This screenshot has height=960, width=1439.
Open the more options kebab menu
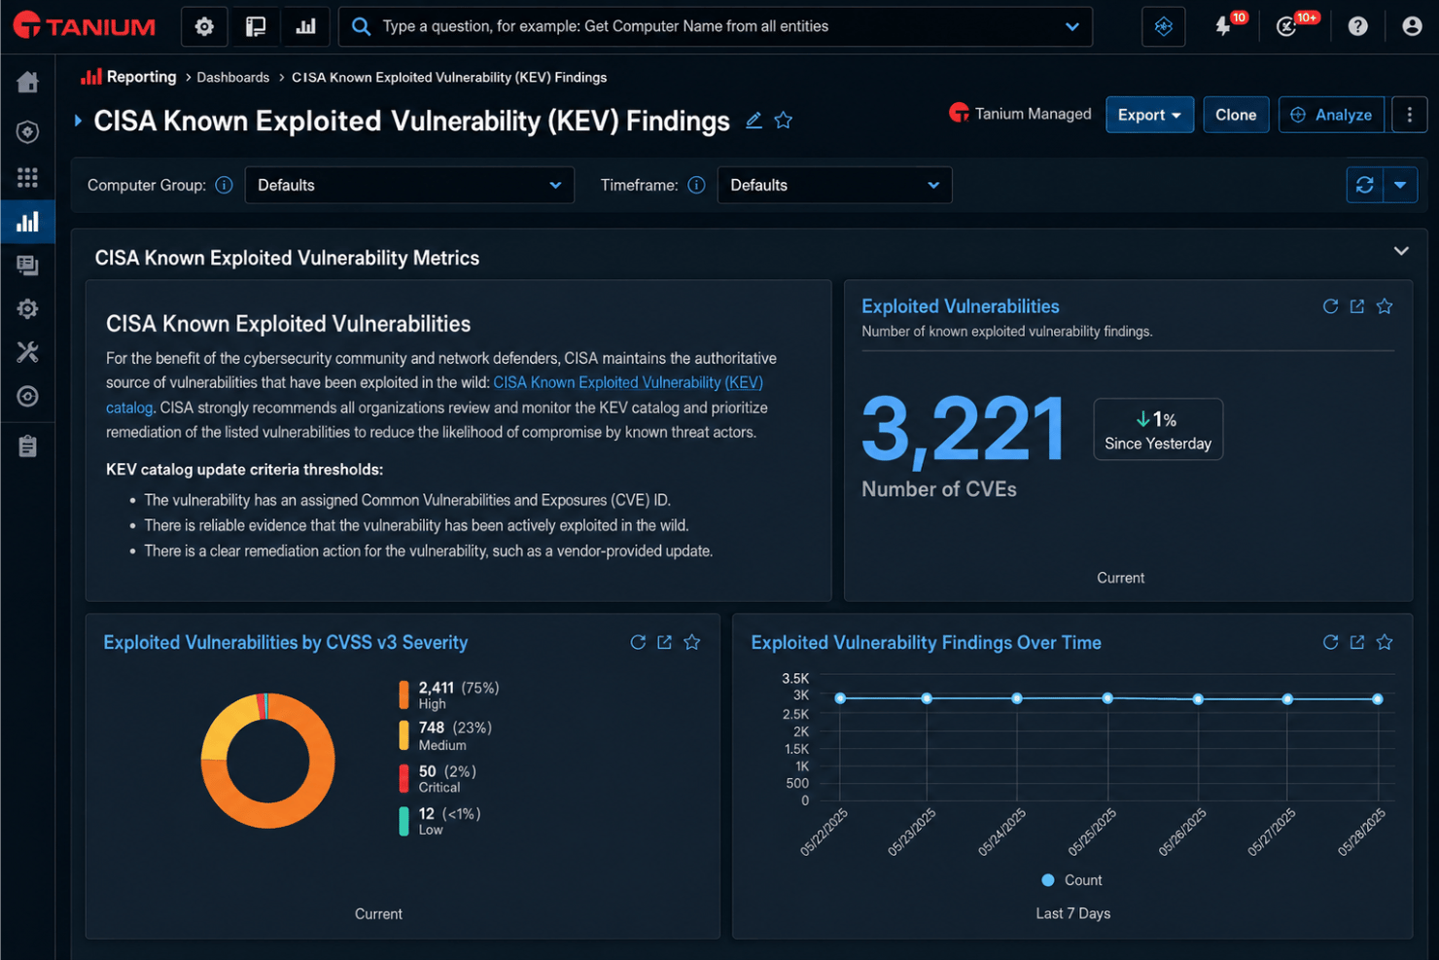point(1409,115)
